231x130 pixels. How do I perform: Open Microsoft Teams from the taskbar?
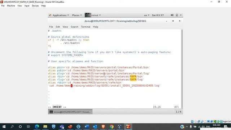click(62, 127)
